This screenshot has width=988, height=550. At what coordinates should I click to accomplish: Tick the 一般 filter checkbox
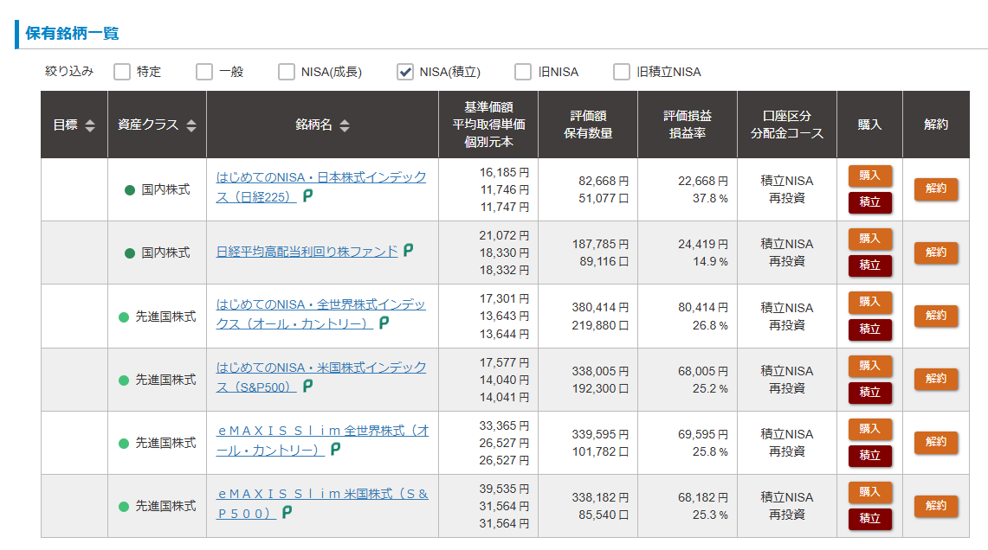point(204,72)
